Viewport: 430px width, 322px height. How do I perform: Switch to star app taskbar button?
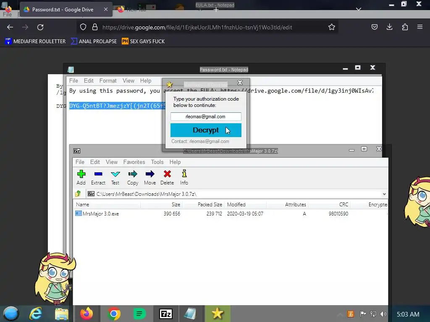(x=218, y=314)
